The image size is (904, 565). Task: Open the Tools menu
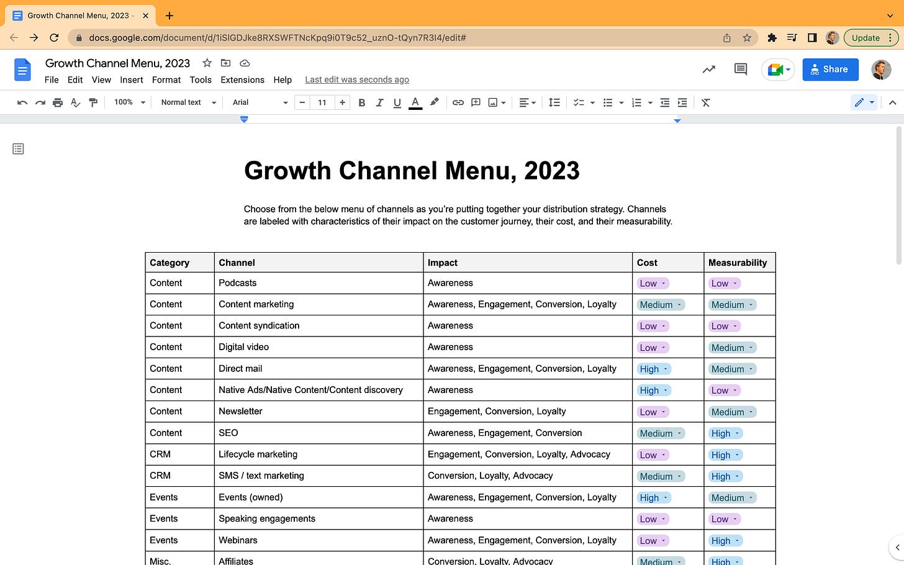click(201, 80)
